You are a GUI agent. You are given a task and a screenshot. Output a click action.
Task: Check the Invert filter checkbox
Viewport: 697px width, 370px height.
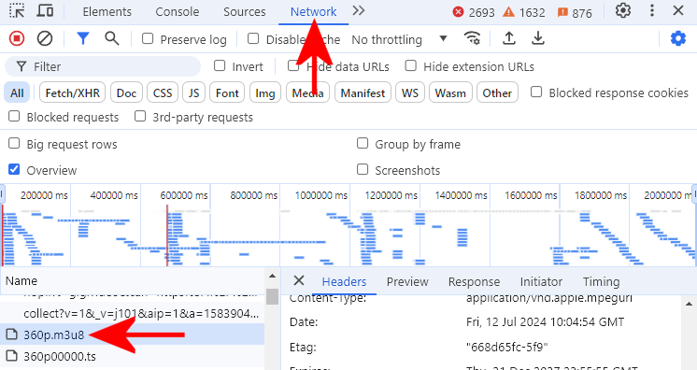(220, 65)
